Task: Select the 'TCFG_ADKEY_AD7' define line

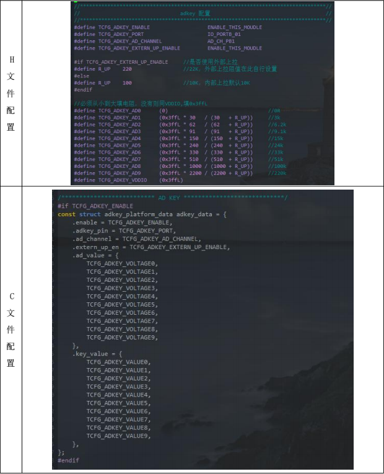Action: coord(178,159)
